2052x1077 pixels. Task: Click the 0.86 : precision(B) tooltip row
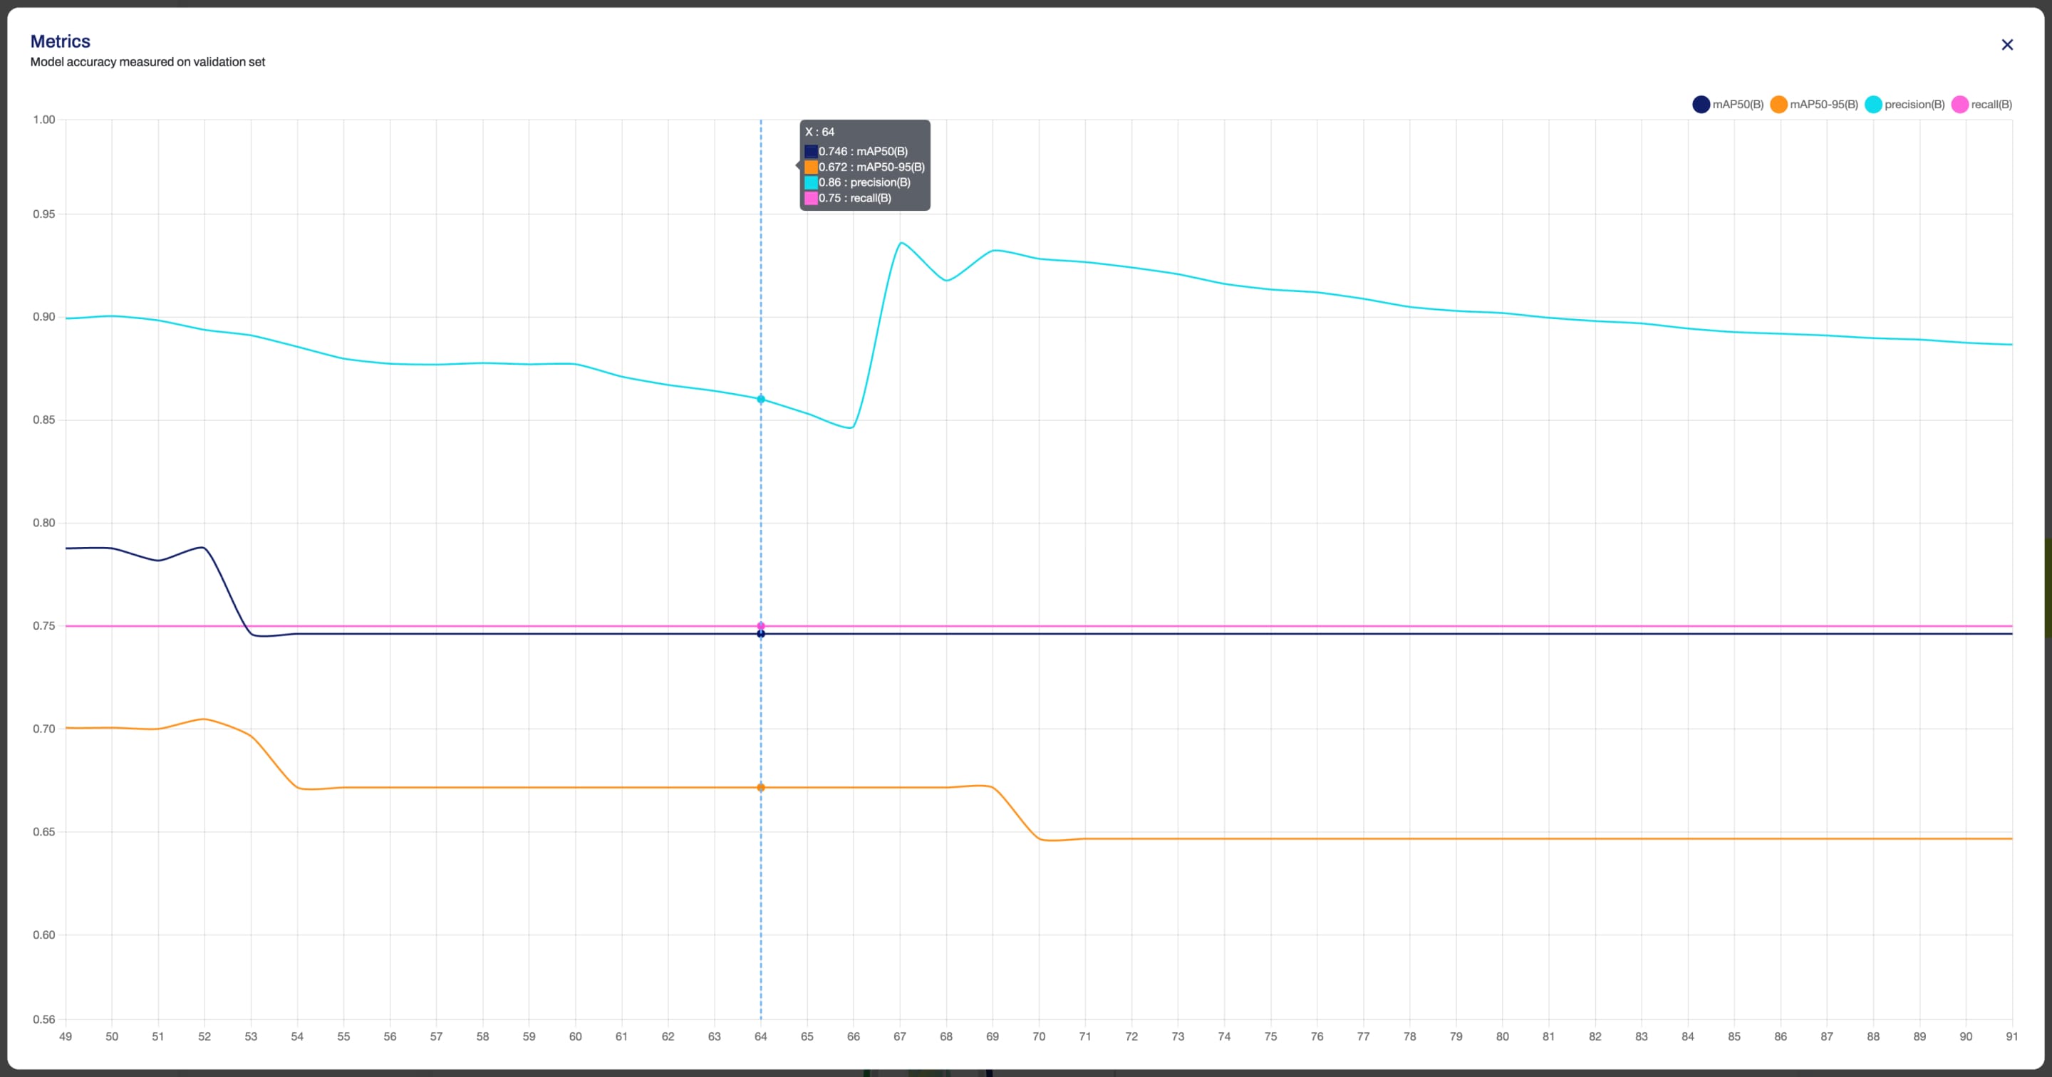point(864,182)
